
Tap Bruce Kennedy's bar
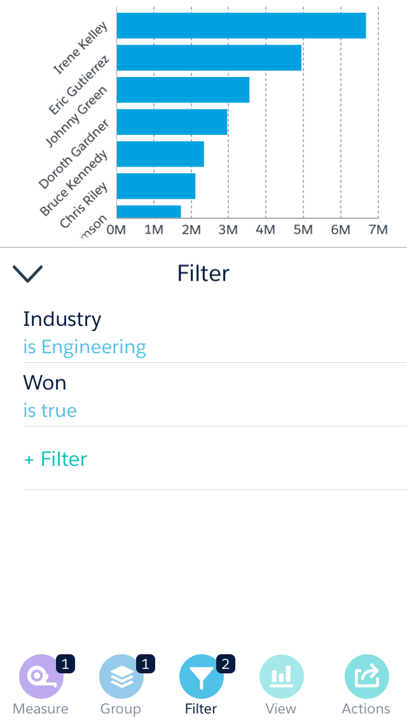coord(160,154)
